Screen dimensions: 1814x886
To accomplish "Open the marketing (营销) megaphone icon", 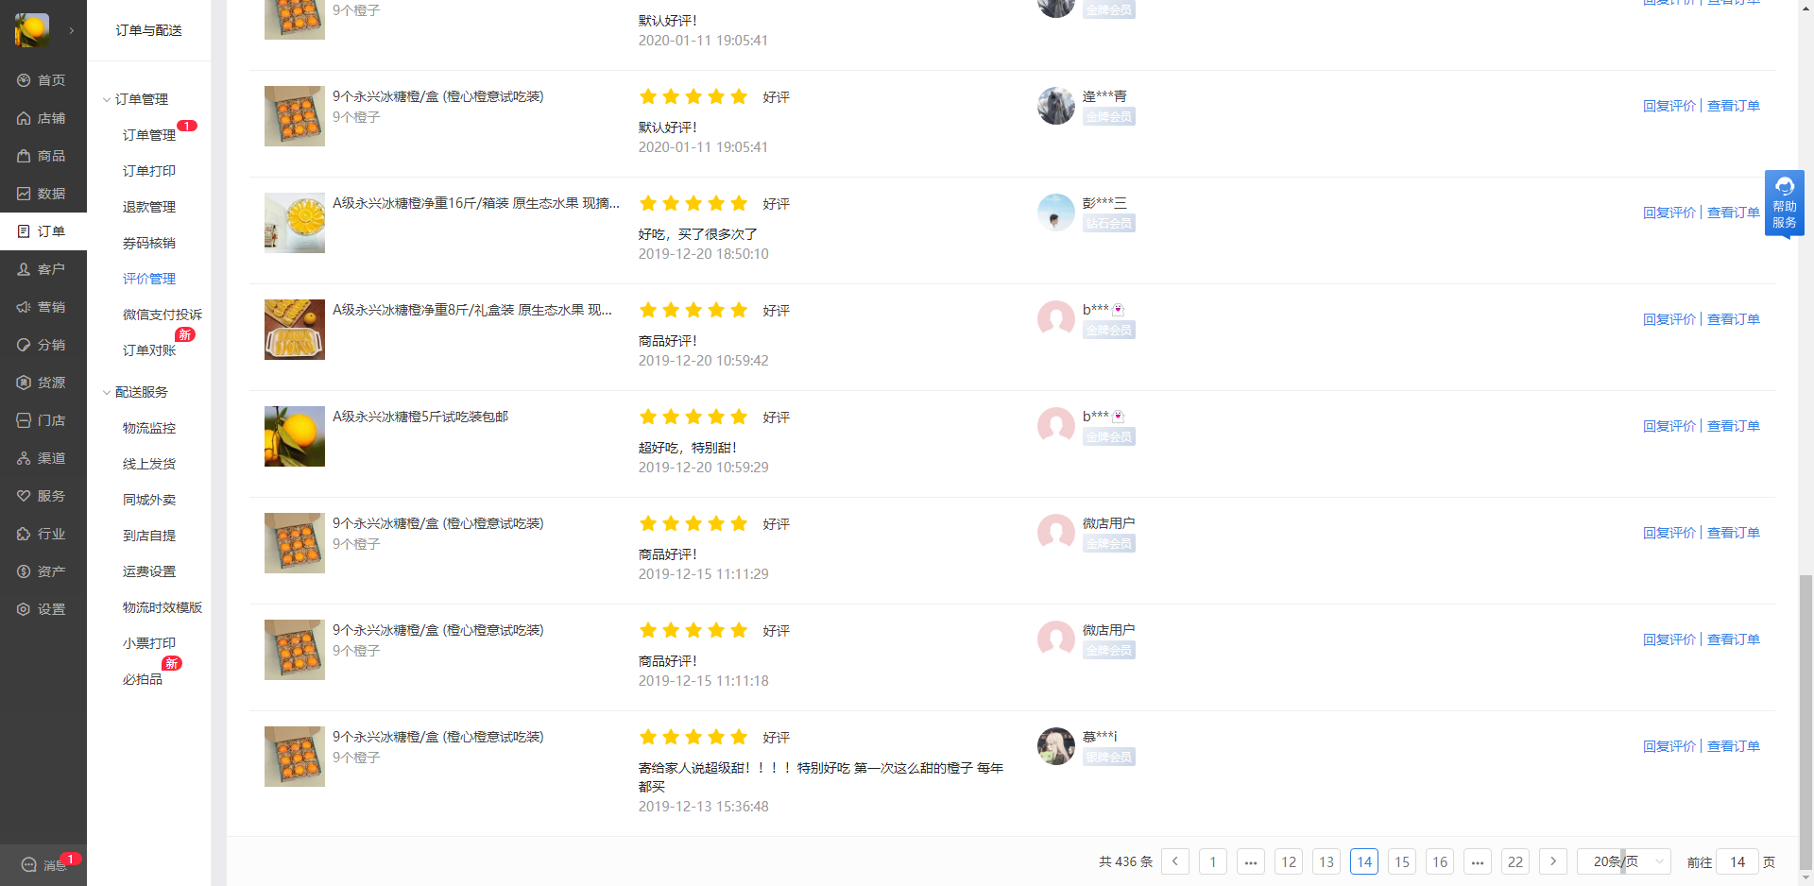I will (24, 307).
